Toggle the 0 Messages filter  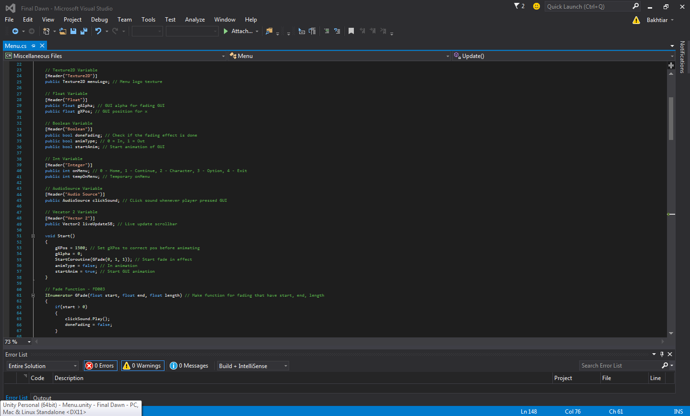pyautogui.click(x=189, y=366)
